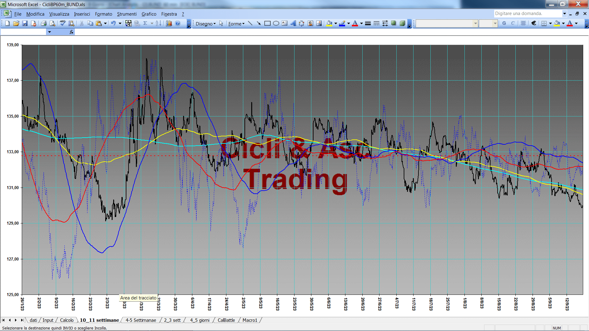Open the Borders dropdown arrow
589x331 pixels.
(x=550, y=23)
